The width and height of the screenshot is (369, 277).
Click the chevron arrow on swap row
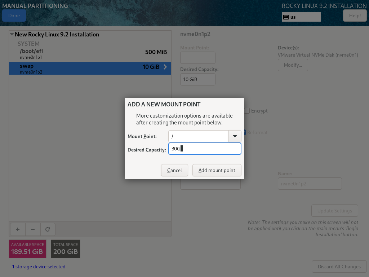[165, 67]
